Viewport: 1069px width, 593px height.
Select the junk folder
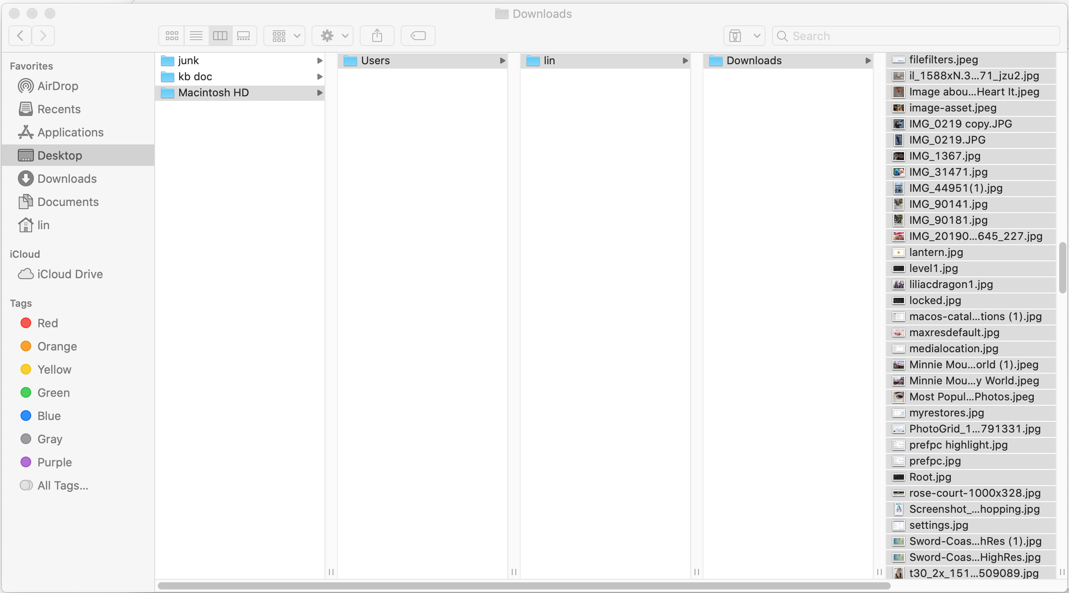coord(240,60)
